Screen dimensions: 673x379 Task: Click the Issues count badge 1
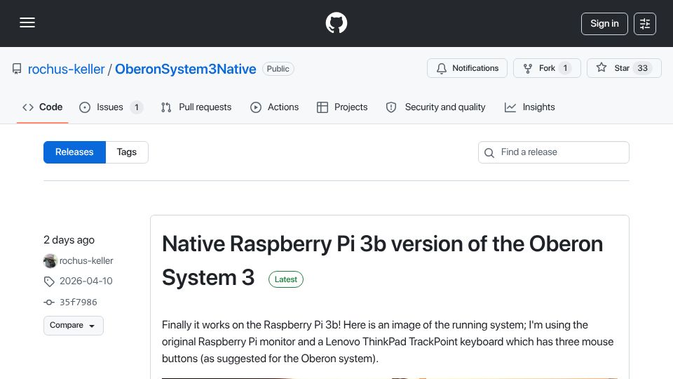[x=137, y=107]
